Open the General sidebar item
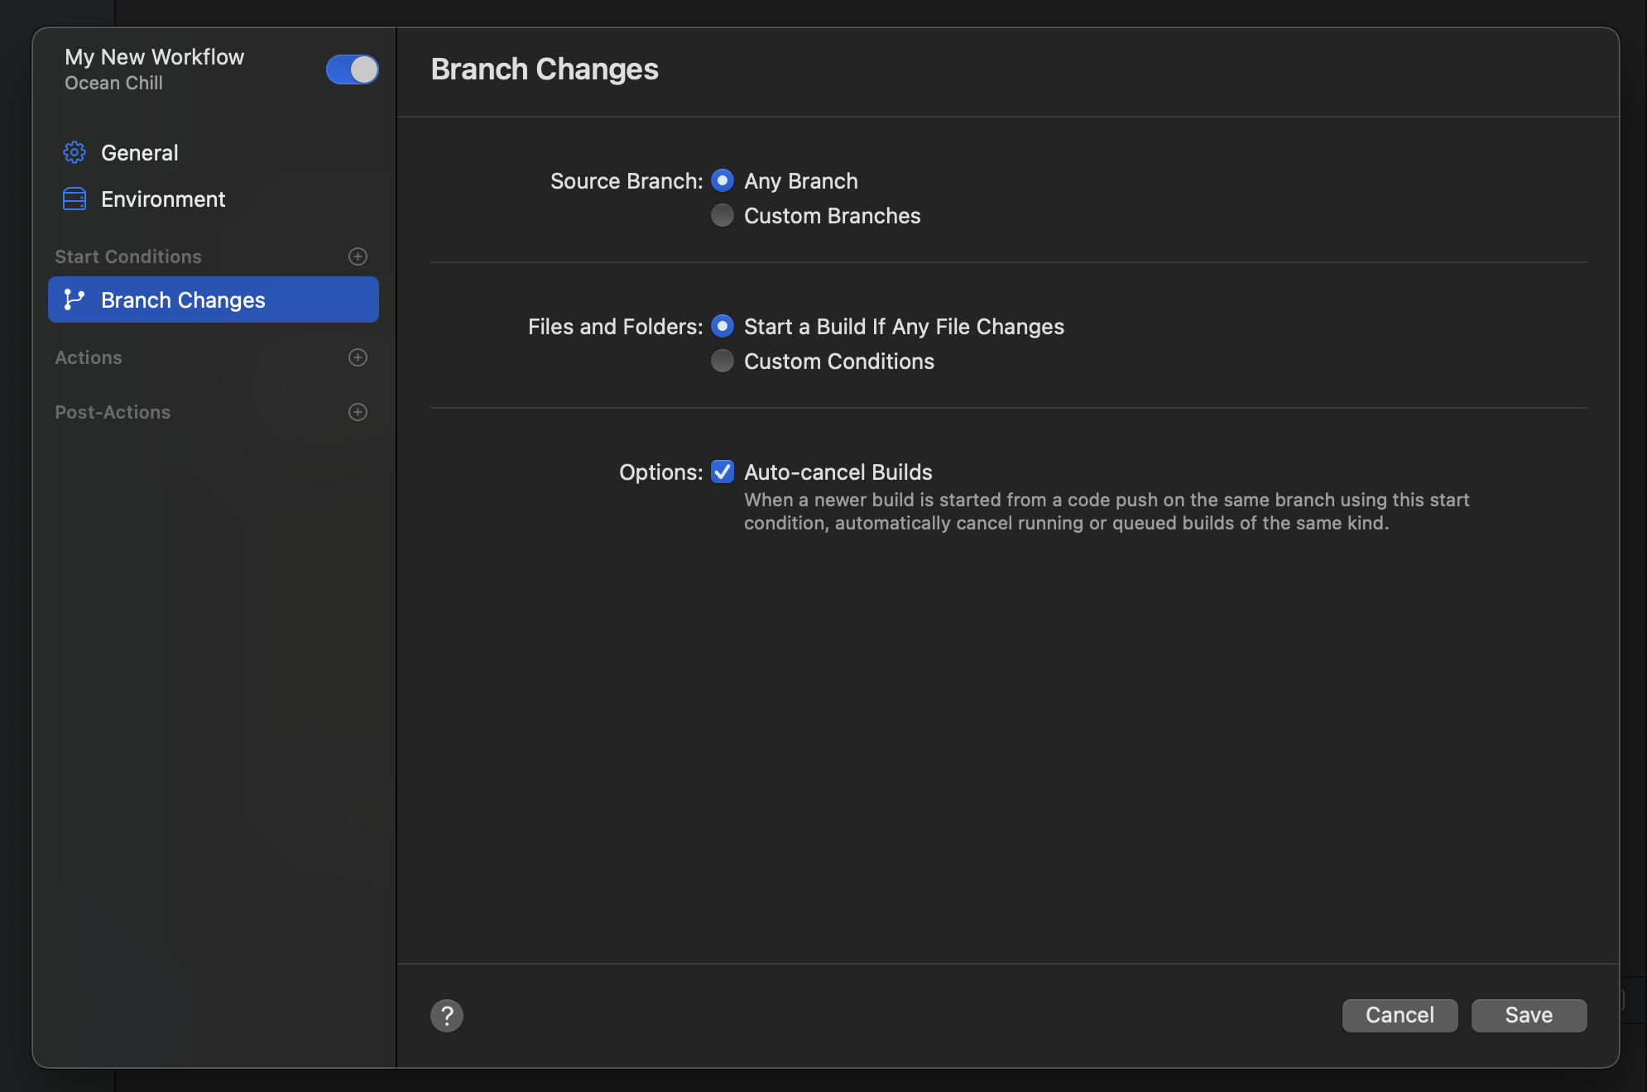 [214, 152]
